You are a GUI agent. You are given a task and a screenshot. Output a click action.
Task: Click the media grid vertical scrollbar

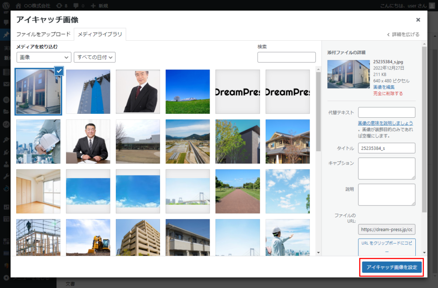(318, 111)
